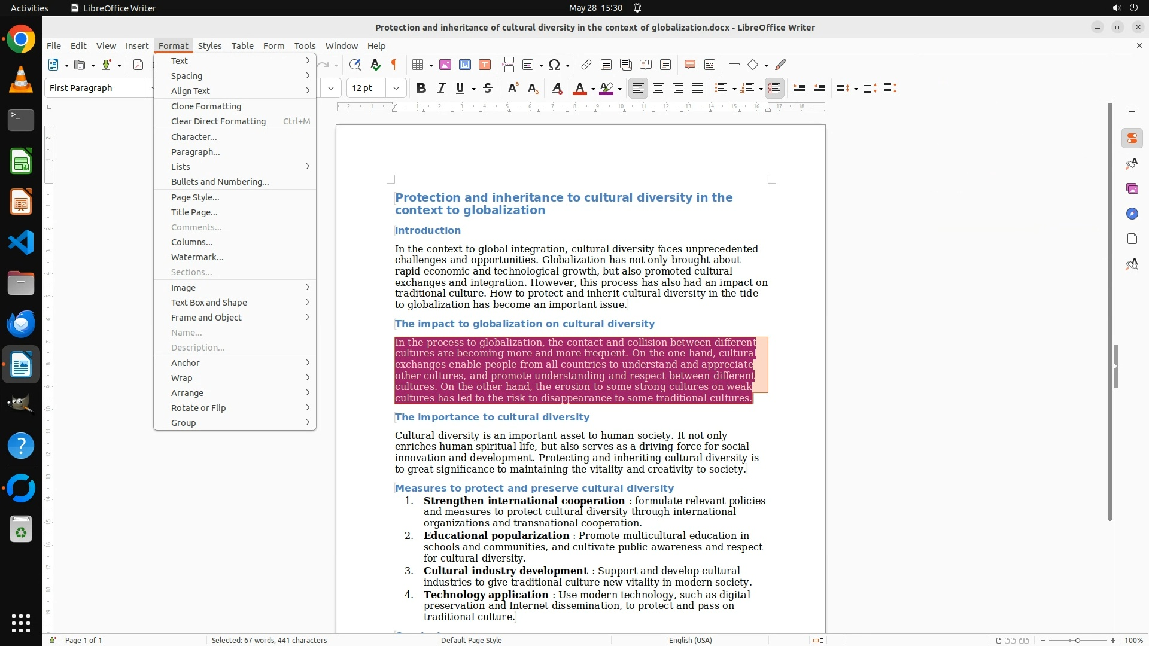Click Clear Direct Formatting entry
1149x646 pixels.
(x=218, y=121)
